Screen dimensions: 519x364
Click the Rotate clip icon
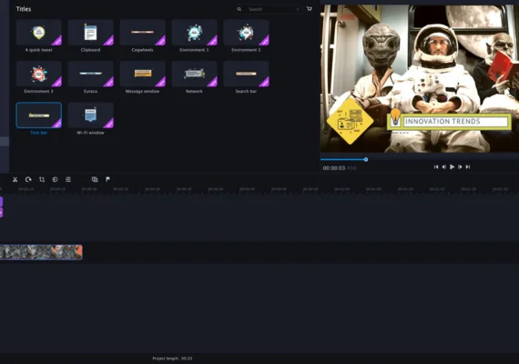click(x=28, y=179)
